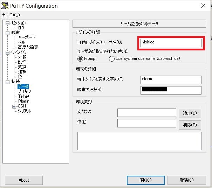Click the 取消(C) button
The height and width of the screenshot is (188, 212).
coord(186,180)
